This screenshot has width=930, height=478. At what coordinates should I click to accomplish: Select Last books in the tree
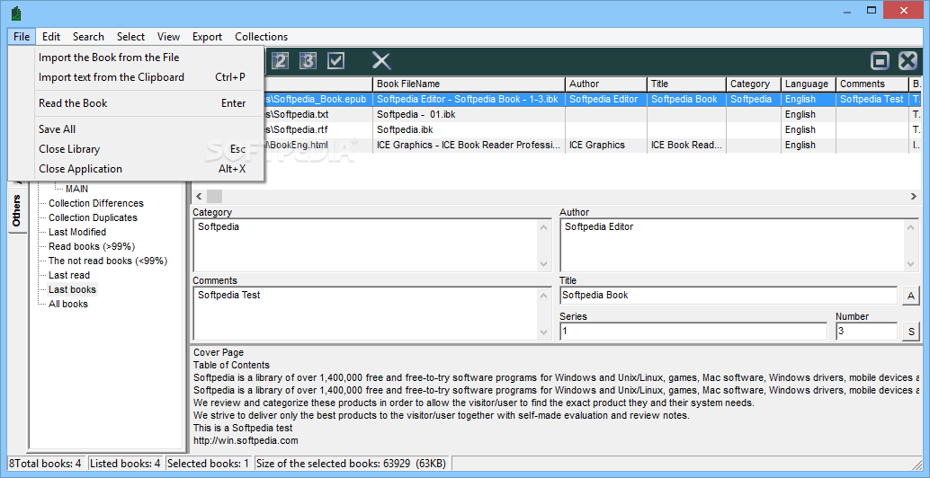point(72,289)
